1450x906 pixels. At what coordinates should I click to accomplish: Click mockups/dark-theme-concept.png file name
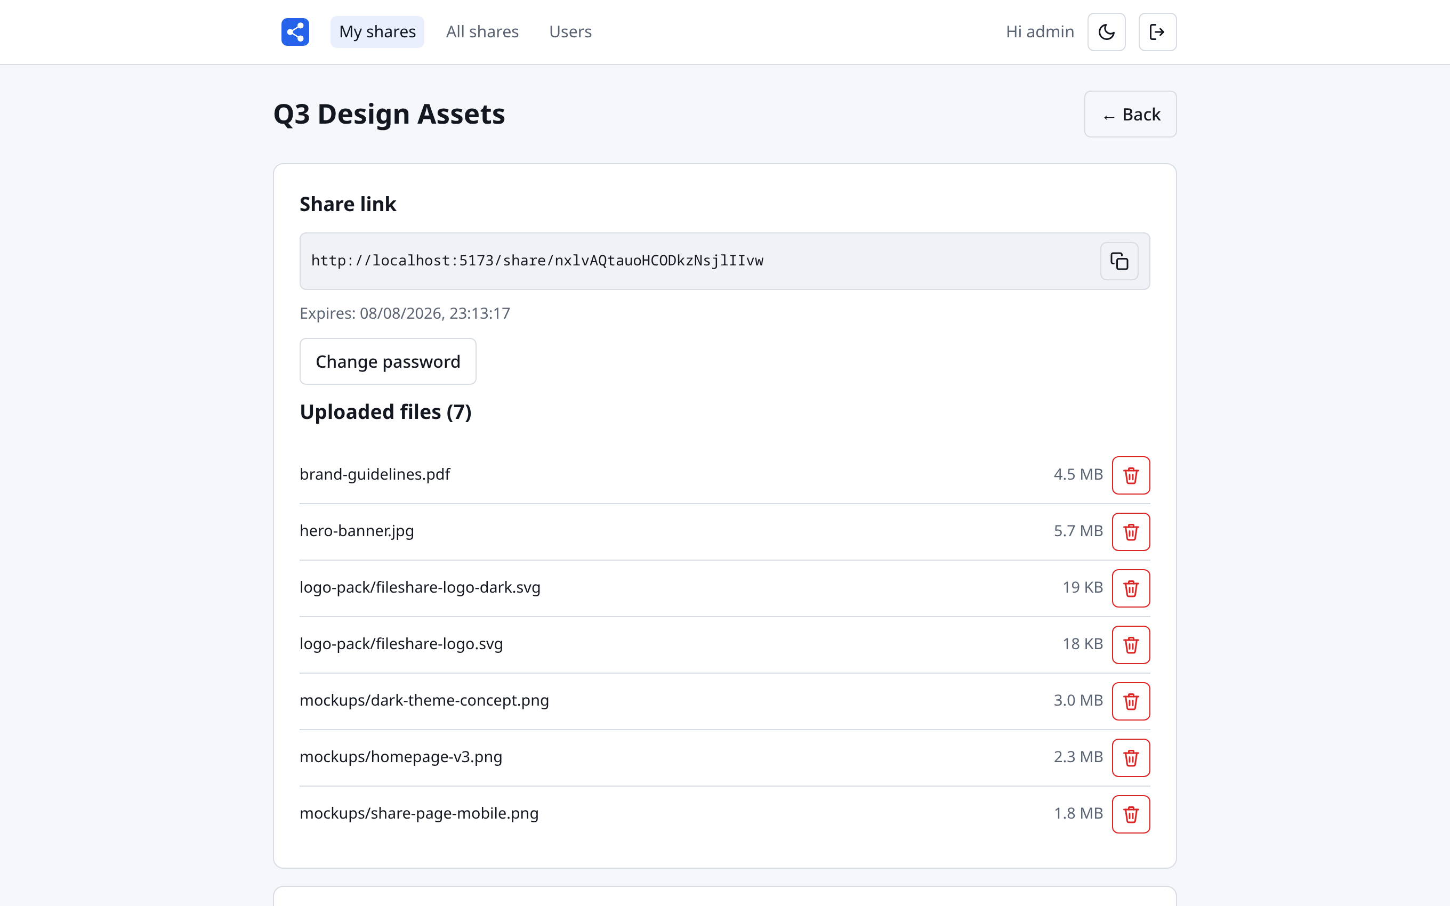click(x=424, y=700)
